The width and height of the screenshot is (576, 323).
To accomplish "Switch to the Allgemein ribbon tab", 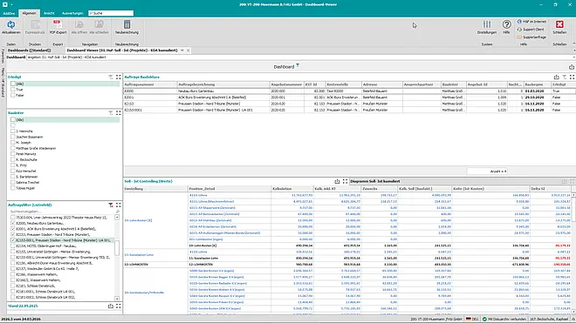I will coord(29,13).
